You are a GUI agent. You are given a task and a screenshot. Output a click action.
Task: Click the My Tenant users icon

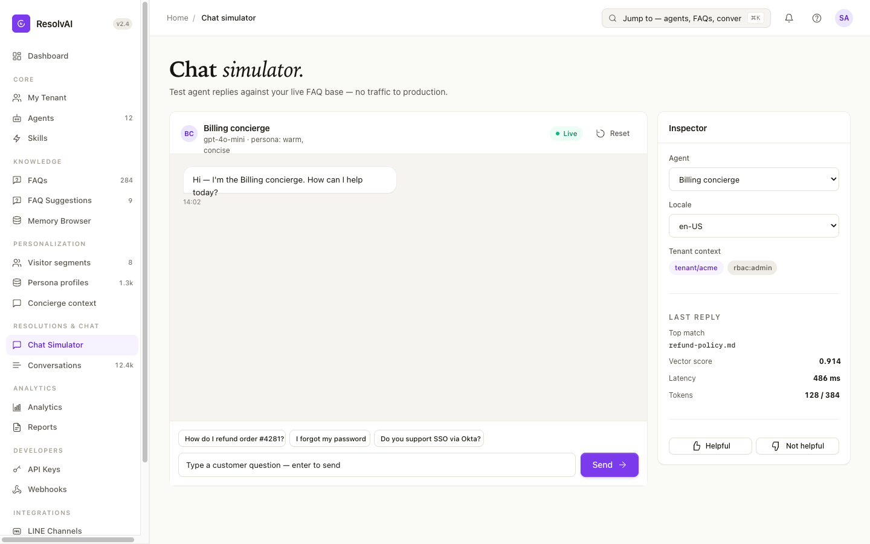coord(17,98)
